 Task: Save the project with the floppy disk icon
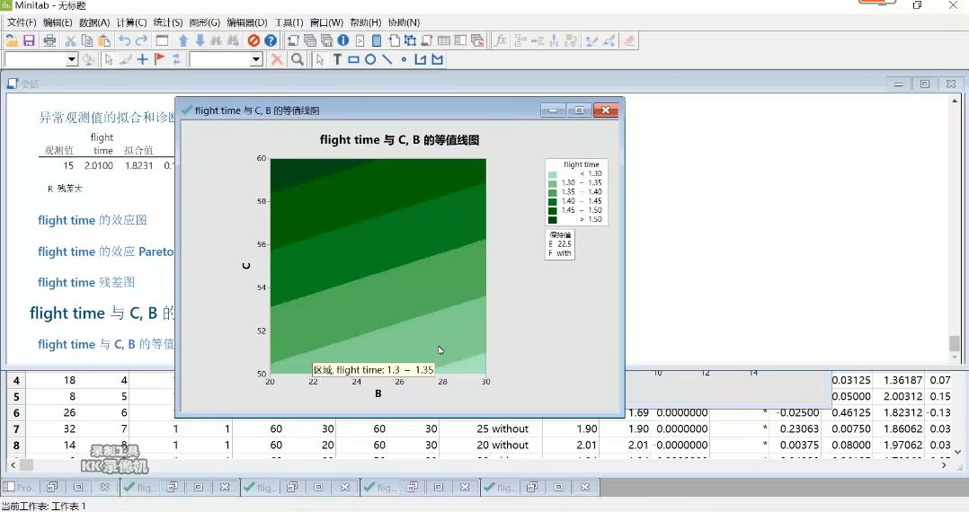pyautogui.click(x=29, y=40)
